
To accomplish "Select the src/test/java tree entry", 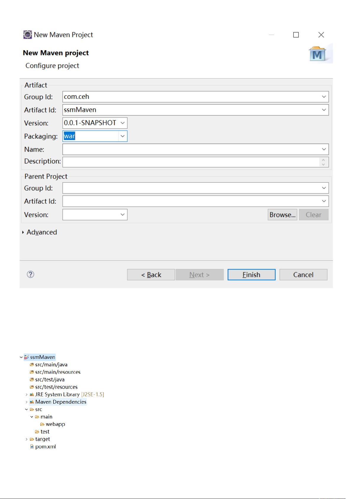I will [x=50, y=379].
